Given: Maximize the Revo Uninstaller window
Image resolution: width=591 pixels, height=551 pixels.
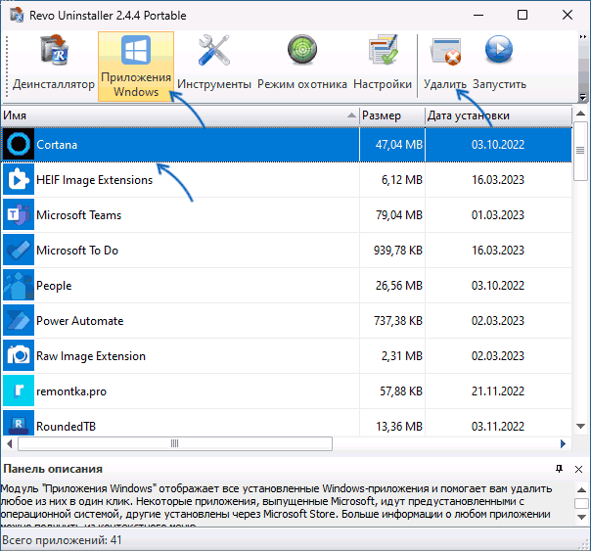Looking at the screenshot, I should (x=523, y=15).
